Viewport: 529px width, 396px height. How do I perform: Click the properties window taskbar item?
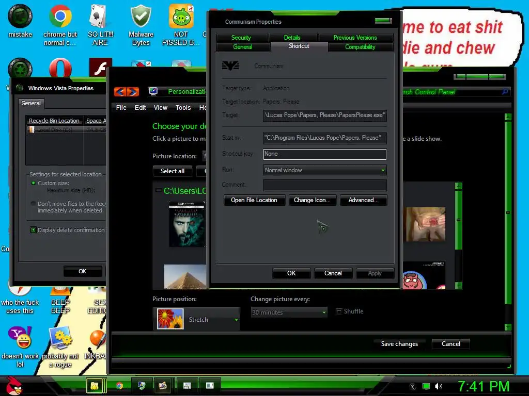point(187,386)
